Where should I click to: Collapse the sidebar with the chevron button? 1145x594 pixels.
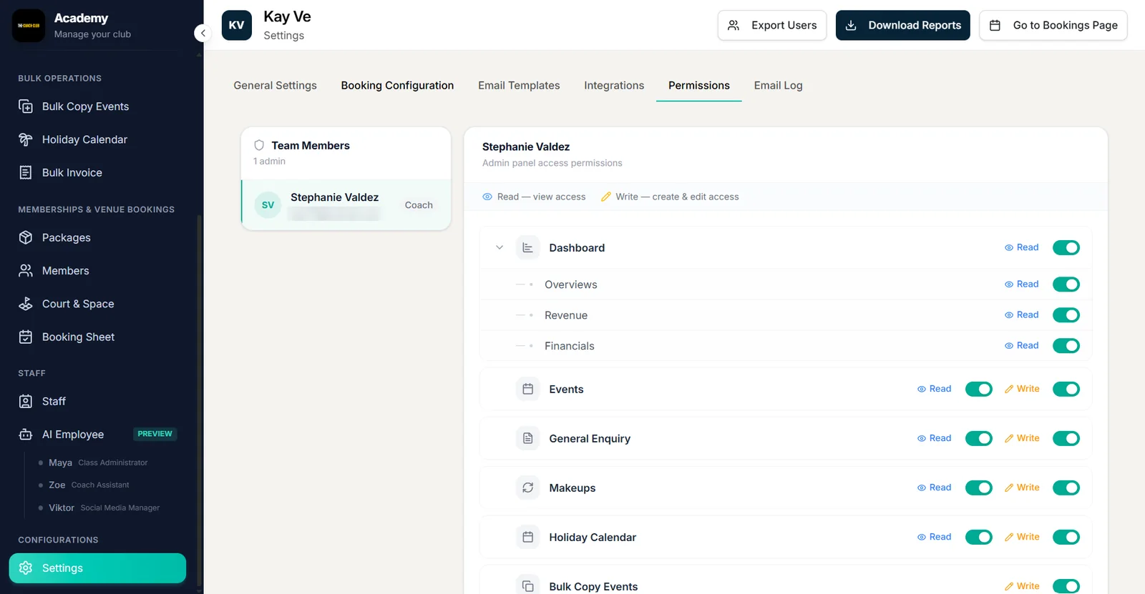click(x=203, y=33)
